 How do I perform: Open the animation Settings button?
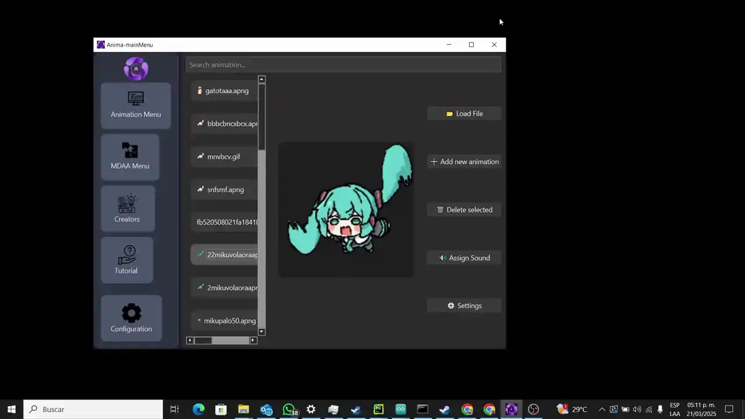(464, 306)
